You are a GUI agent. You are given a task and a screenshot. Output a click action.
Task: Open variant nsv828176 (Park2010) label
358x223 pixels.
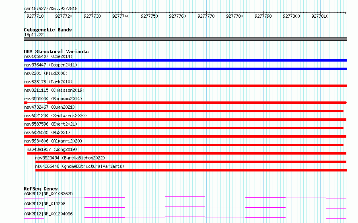[x=48, y=82]
